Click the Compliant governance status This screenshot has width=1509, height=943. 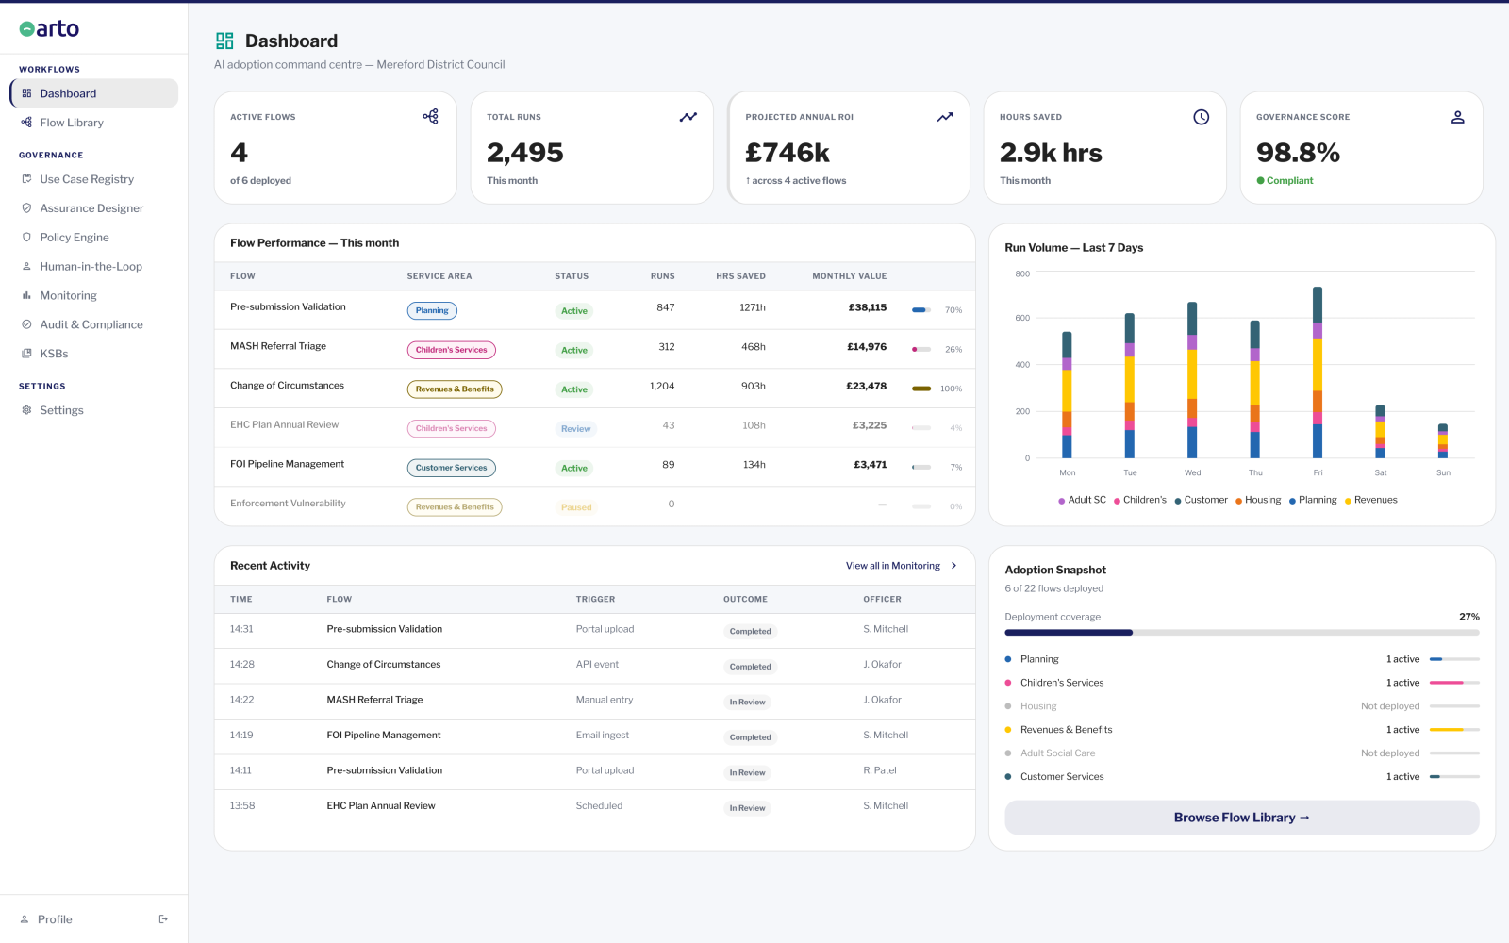pyautogui.click(x=1285, y=181)
